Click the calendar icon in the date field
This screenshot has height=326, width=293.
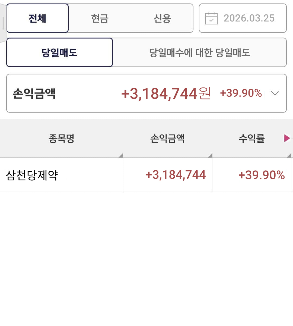[x=211, y=18]
